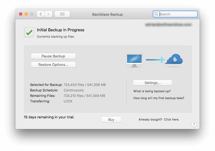Focus the Search field
Image resolution: width=215 pixels, height=151 pixels.
tap(175, 14)
